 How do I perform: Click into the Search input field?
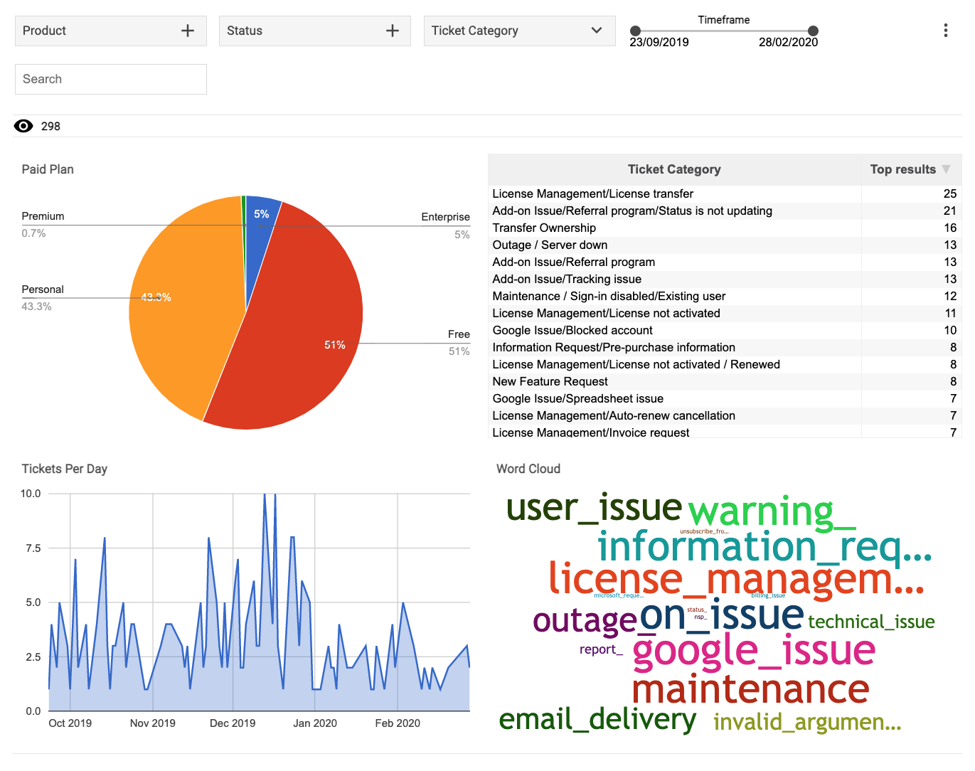(x=111, y=79)
